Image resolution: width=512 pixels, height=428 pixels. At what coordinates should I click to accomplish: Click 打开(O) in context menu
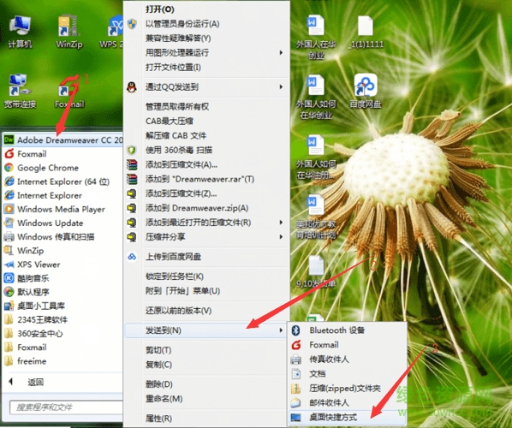(x=206, y=9)
